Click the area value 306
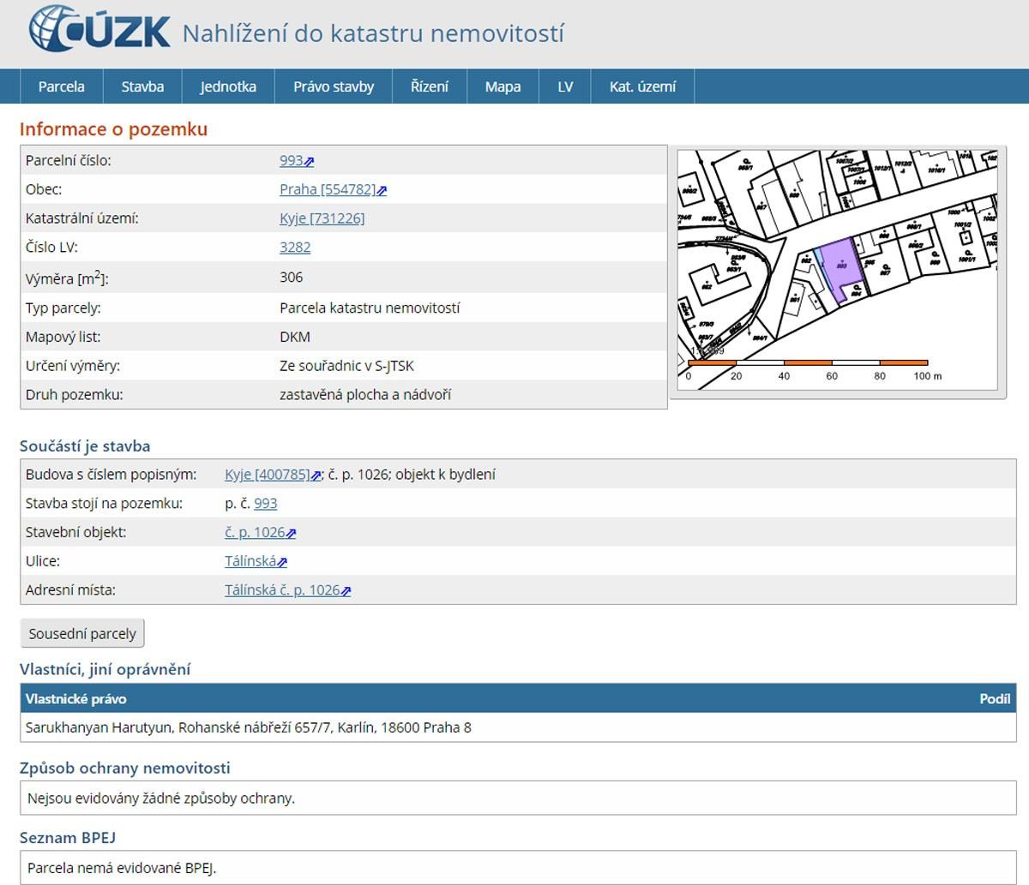The height and width of the screenshot is (885, 1029). click(291, 278)
